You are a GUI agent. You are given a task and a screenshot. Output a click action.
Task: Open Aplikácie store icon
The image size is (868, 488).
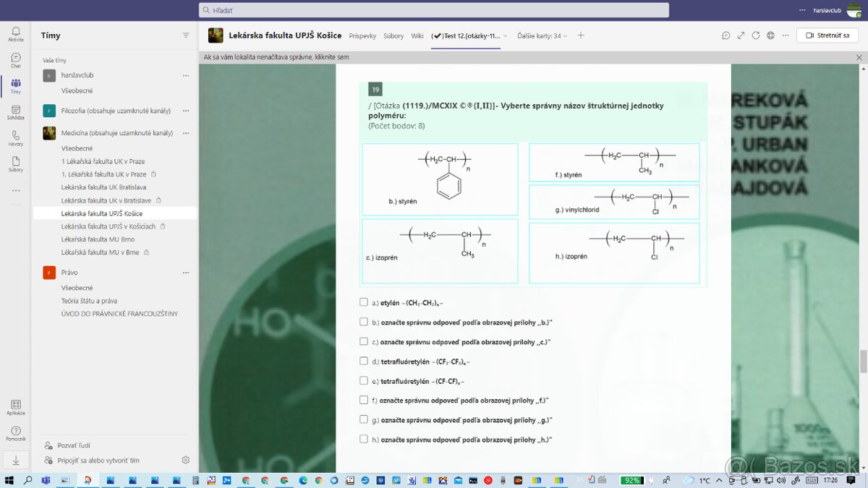[16, 408]
